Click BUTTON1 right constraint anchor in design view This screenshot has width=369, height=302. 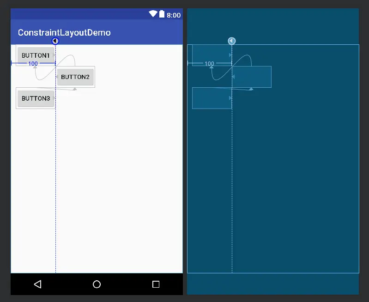(54, 55)
